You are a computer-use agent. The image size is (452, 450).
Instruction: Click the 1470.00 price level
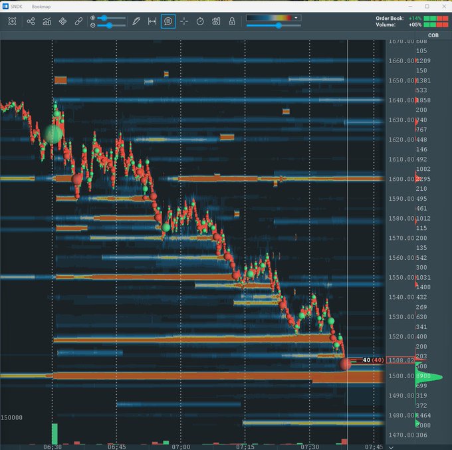pos(401,435)
